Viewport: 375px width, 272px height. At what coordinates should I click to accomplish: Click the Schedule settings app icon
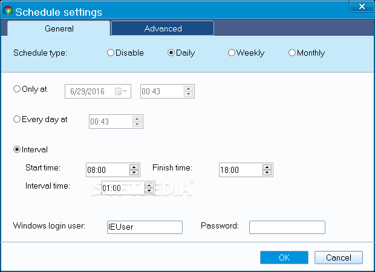tap(8, 10)
